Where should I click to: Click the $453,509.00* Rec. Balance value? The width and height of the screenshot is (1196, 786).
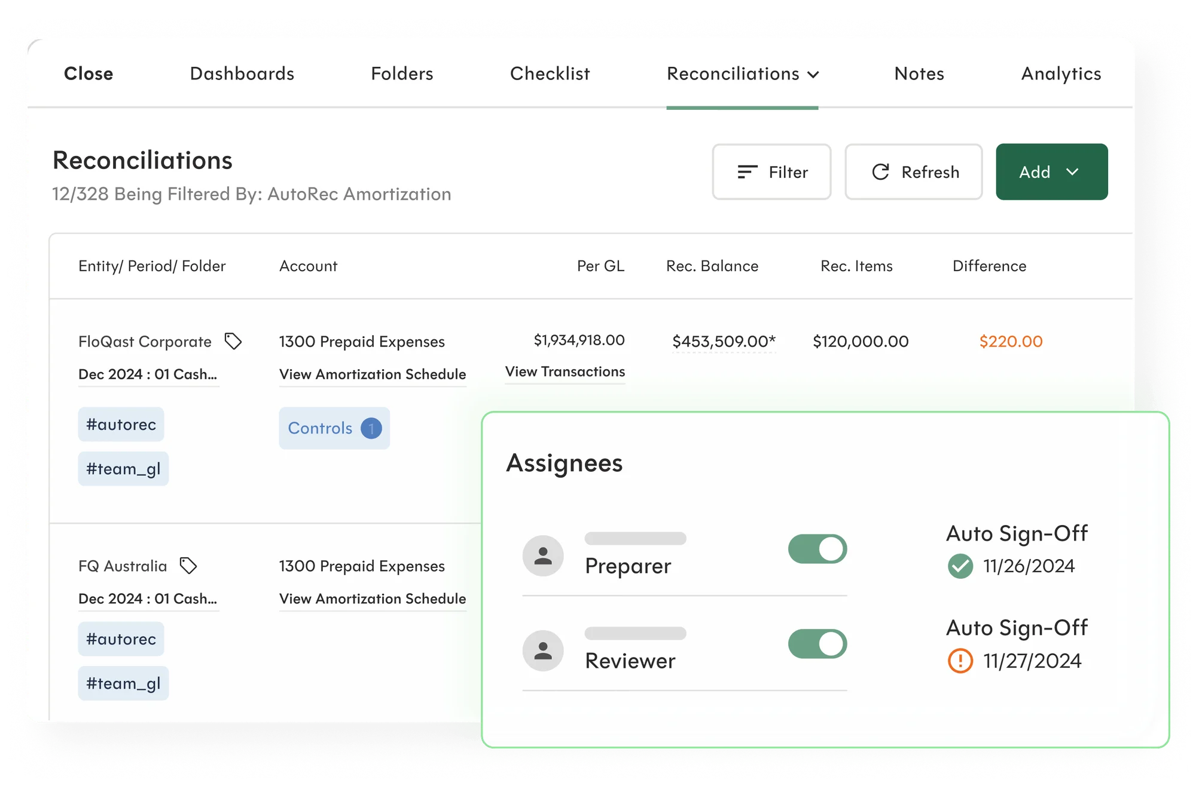click(x=724, y=342)
